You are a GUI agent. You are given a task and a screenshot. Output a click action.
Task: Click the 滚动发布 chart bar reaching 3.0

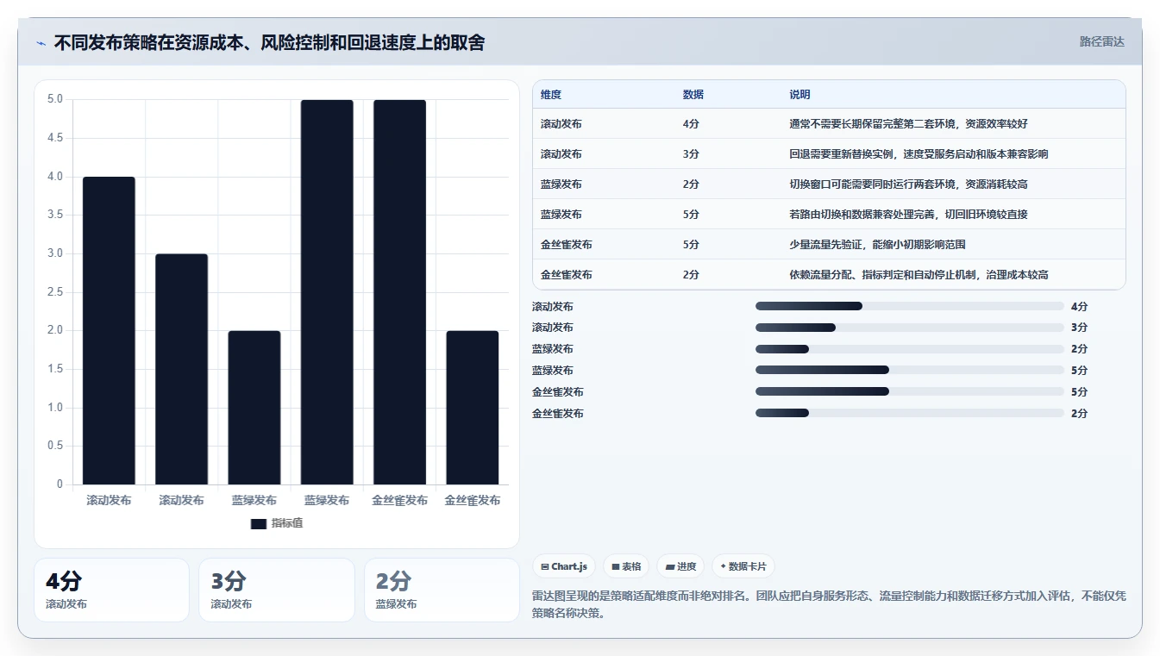coord(181,369)
